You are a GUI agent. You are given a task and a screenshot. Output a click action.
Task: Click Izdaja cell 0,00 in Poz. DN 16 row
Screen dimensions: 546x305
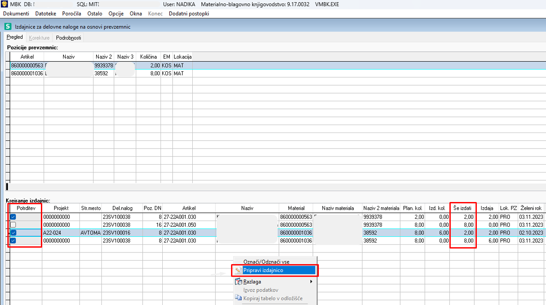pos(487,225)
